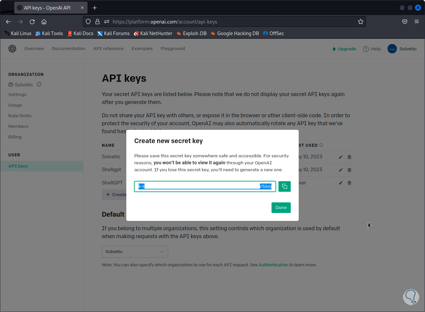The image size is (425, 312).
Task: Click the Create new secret key dialog title
Action: [168, 141]
